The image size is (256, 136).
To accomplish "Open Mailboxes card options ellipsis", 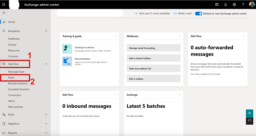I will [180, 36].
